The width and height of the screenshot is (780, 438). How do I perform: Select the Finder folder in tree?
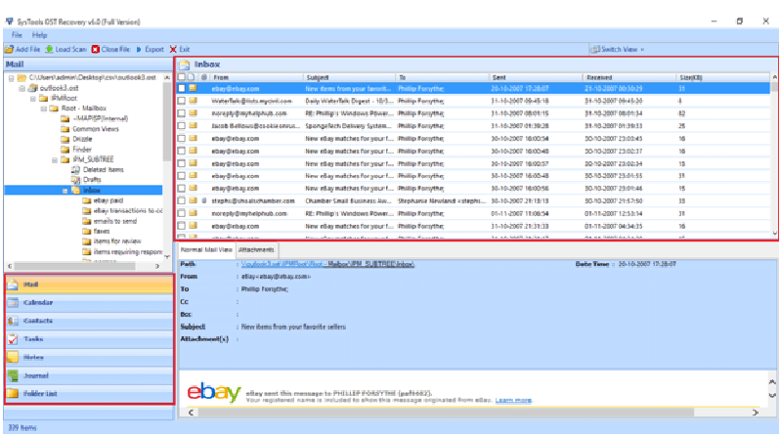tap(82, 150)
